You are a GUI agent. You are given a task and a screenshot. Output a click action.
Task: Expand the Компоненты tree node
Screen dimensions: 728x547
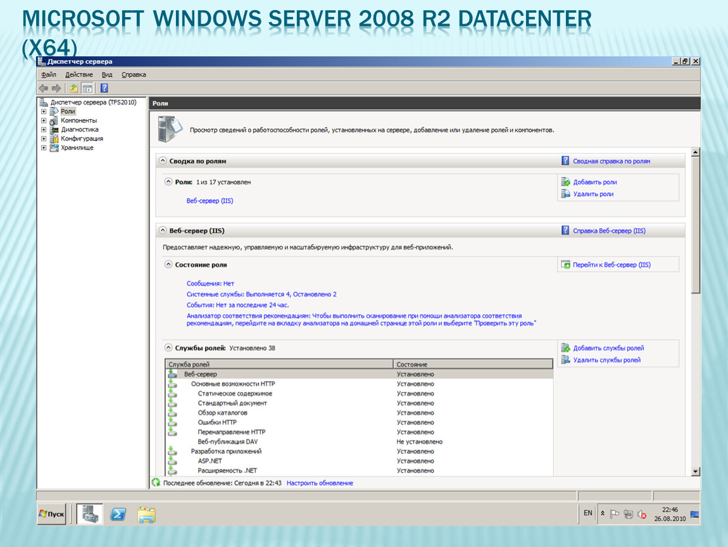coord(44,121)
